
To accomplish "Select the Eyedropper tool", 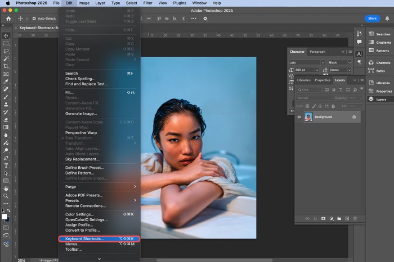I will [x=6, y=81].
